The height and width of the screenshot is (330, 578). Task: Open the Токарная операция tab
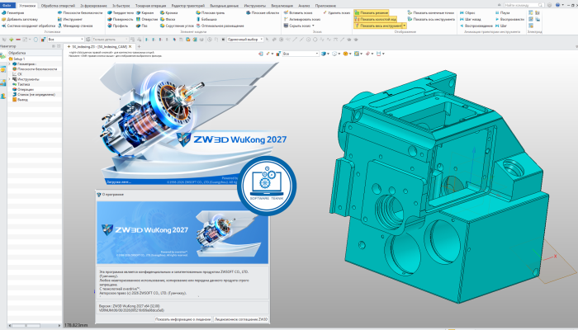coord(150,6)
